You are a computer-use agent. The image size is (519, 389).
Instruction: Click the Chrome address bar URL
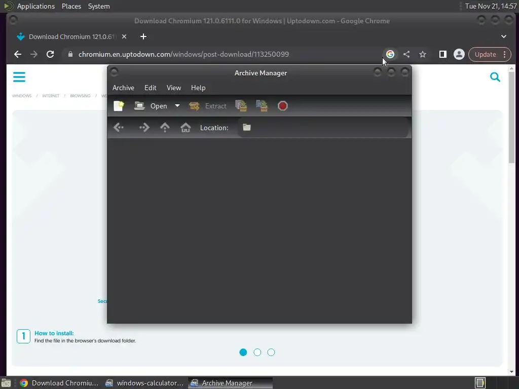(x=183, y=54)
